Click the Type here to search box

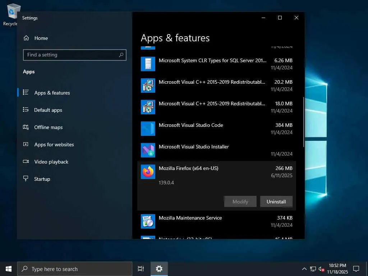tap(75, 269)
